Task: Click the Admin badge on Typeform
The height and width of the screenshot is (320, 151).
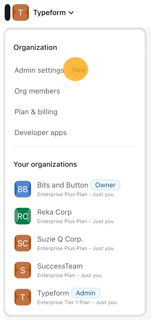Action: click(x=86, y=293)
